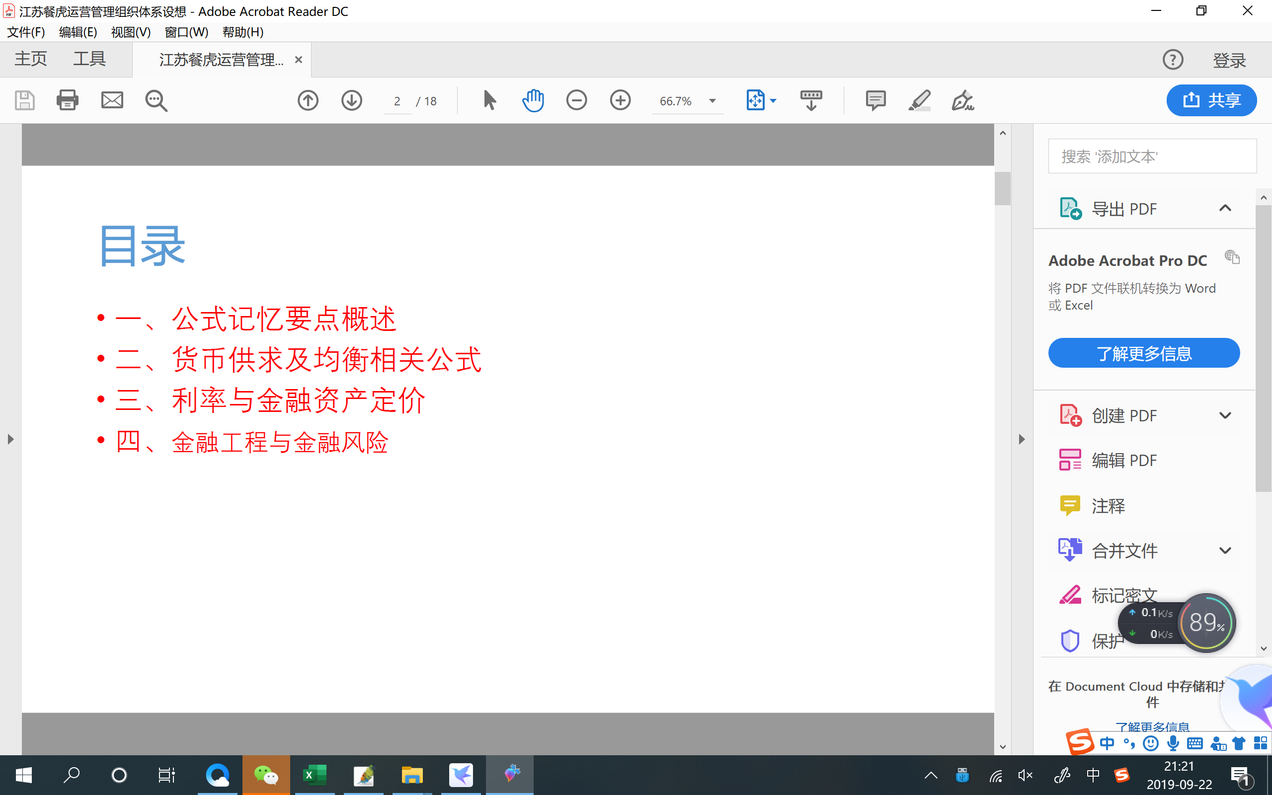The image size is (1272, 795).
Task: Open the 视图(V) menu
Action: pyautogui.click(x=130, y=32)
